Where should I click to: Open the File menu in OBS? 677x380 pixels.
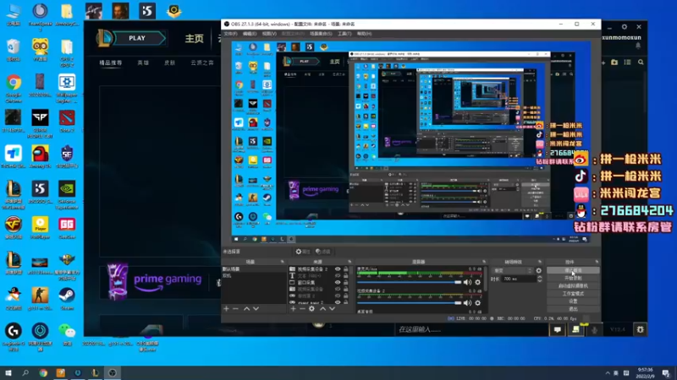[x=230, y=34]
